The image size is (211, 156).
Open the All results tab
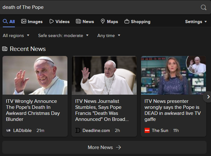[9, 22]
